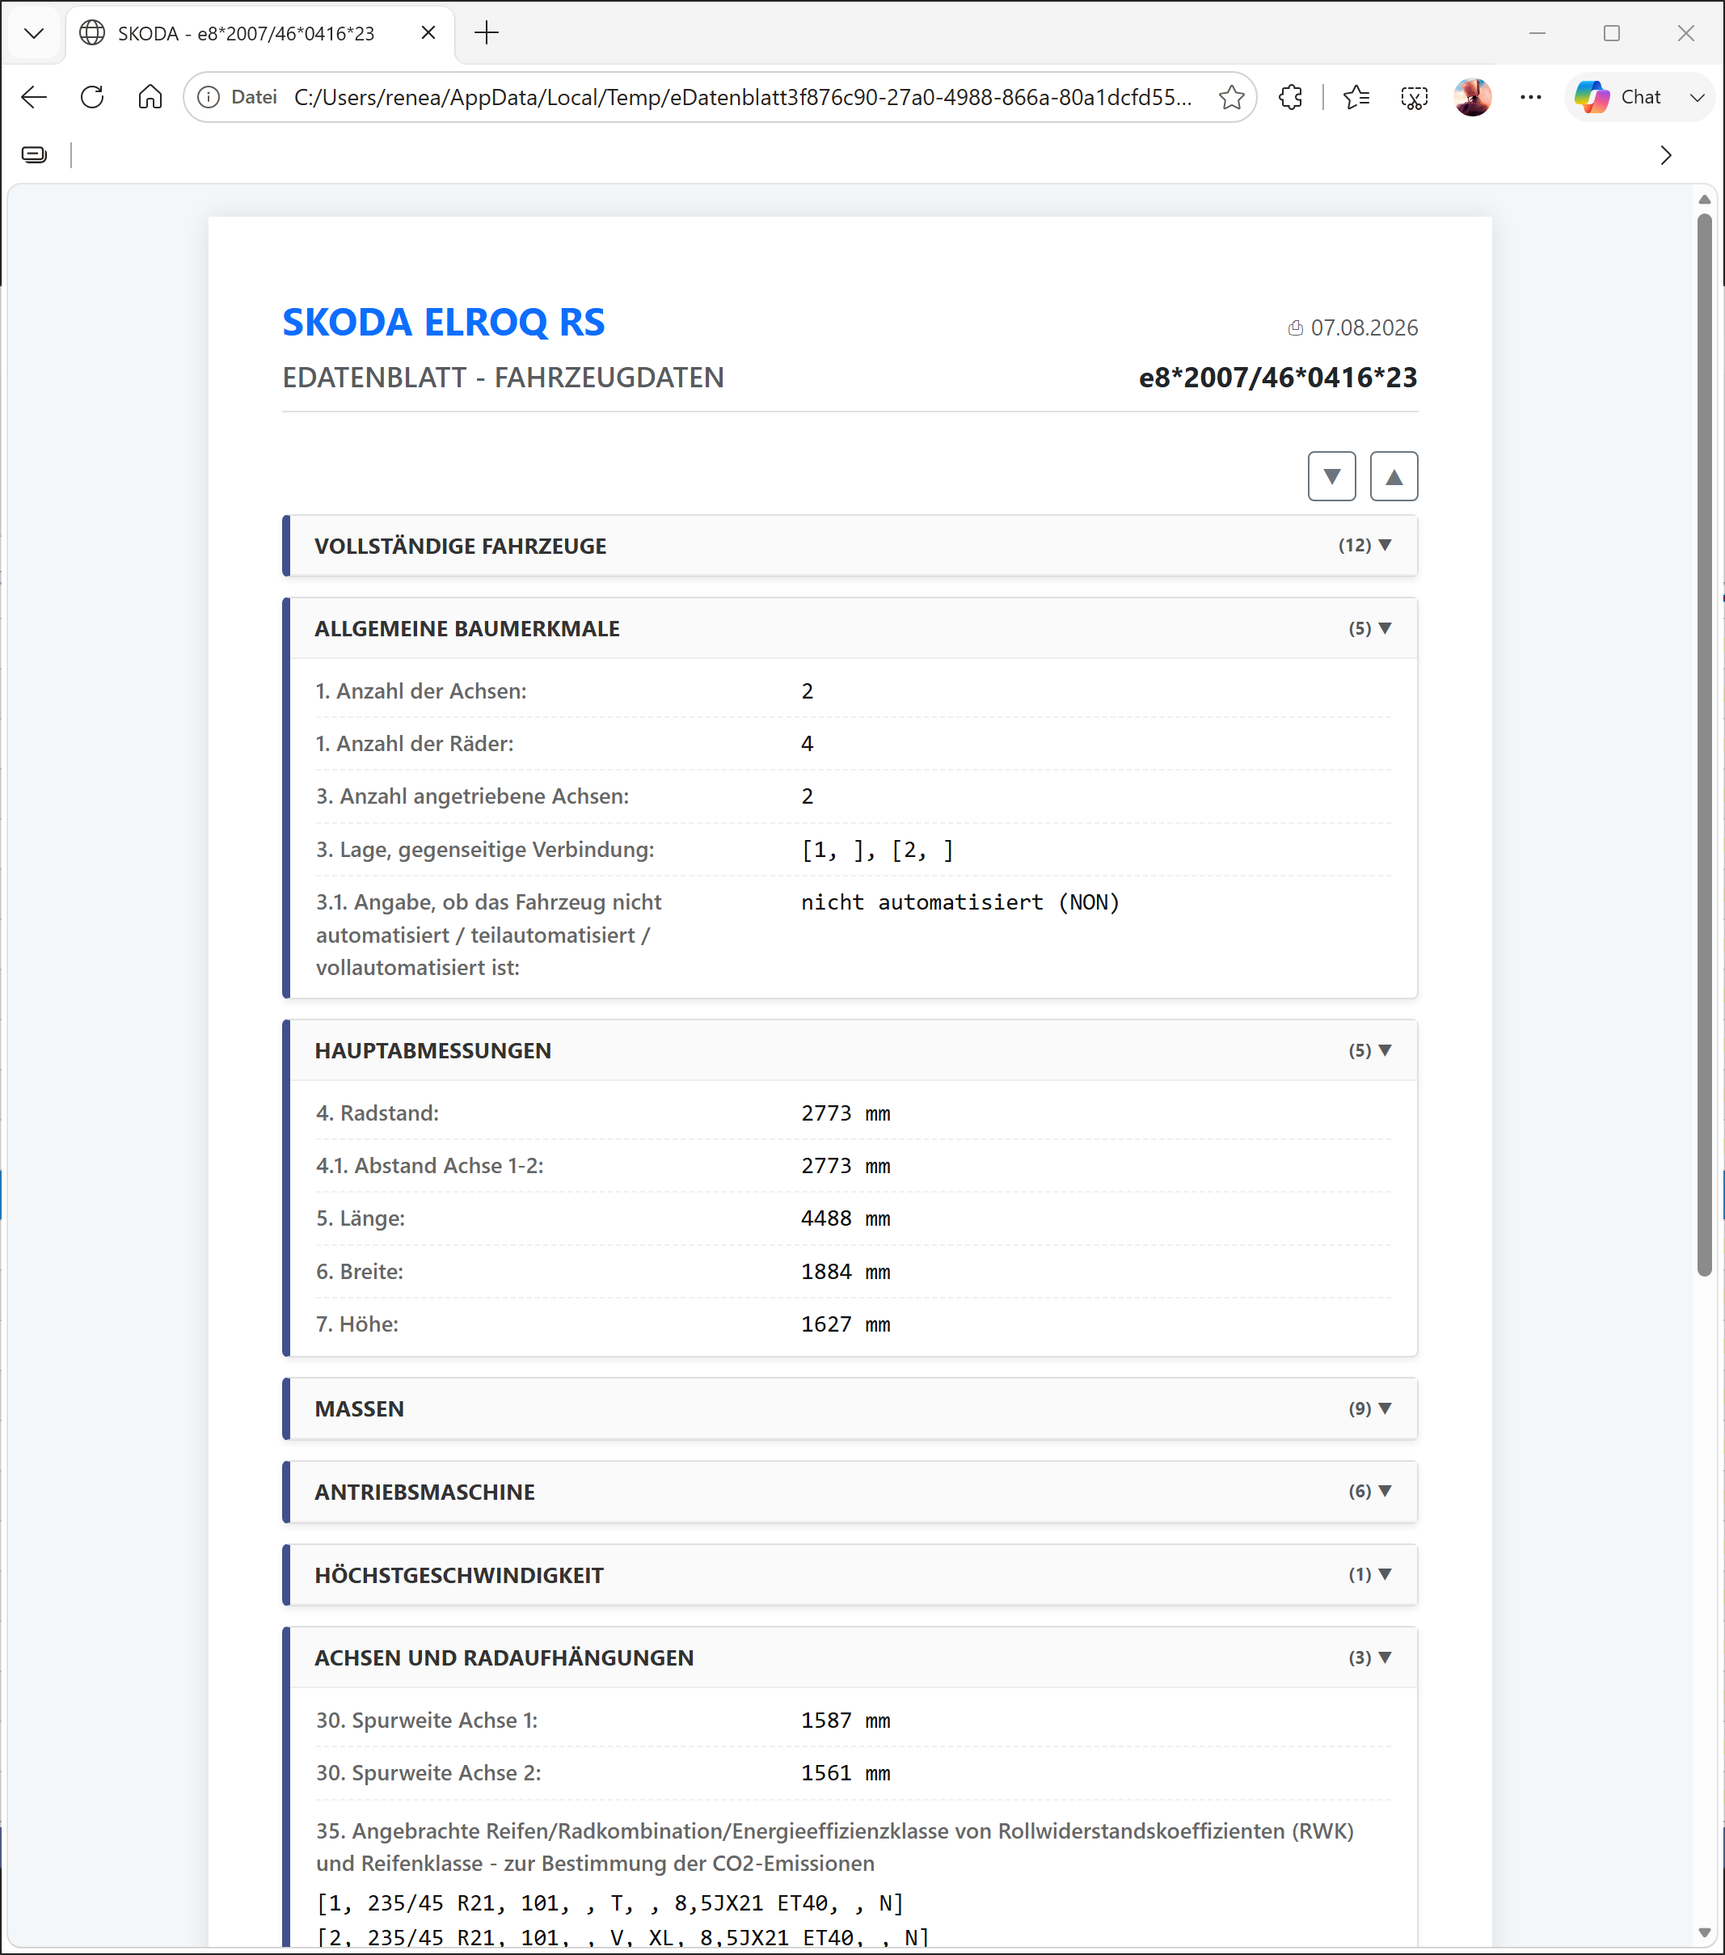Viewport: 1725px width, 1955px height.
Task: Expand the Chat options dropdown arrow
Action: [1698, 98]
